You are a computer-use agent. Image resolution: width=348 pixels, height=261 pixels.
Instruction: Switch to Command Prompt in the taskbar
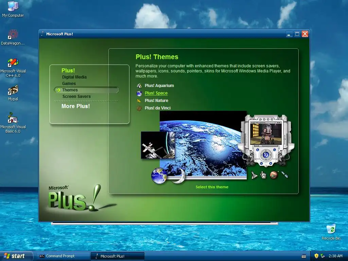click(63, 256)
